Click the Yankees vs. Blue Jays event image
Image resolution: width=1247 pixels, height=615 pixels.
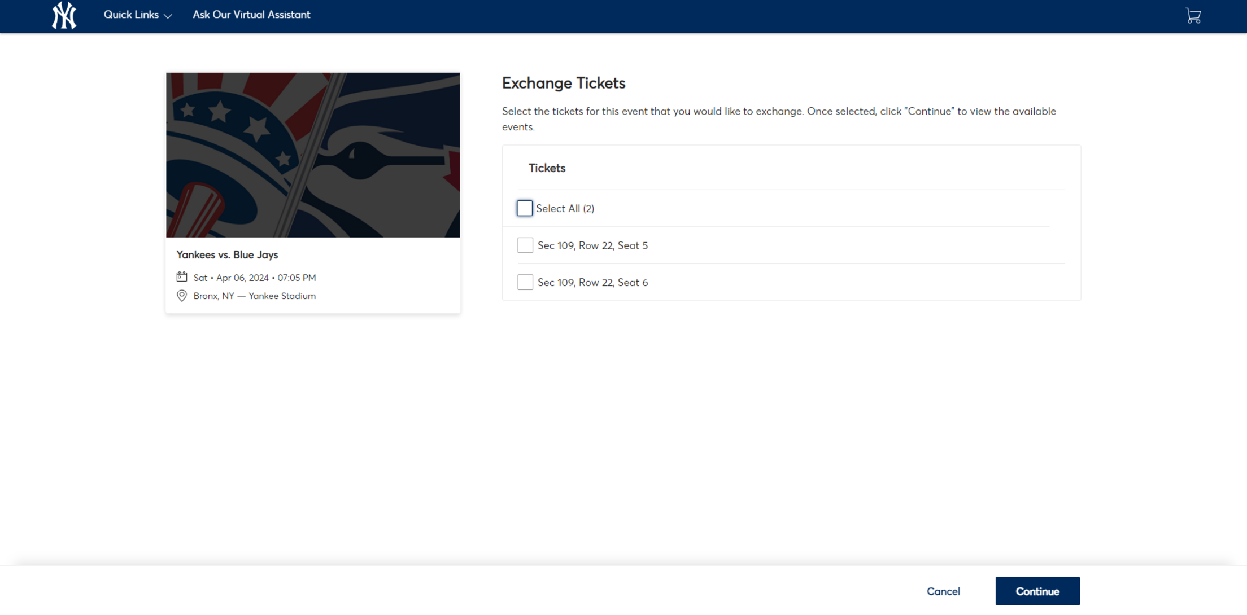(312, 154)
